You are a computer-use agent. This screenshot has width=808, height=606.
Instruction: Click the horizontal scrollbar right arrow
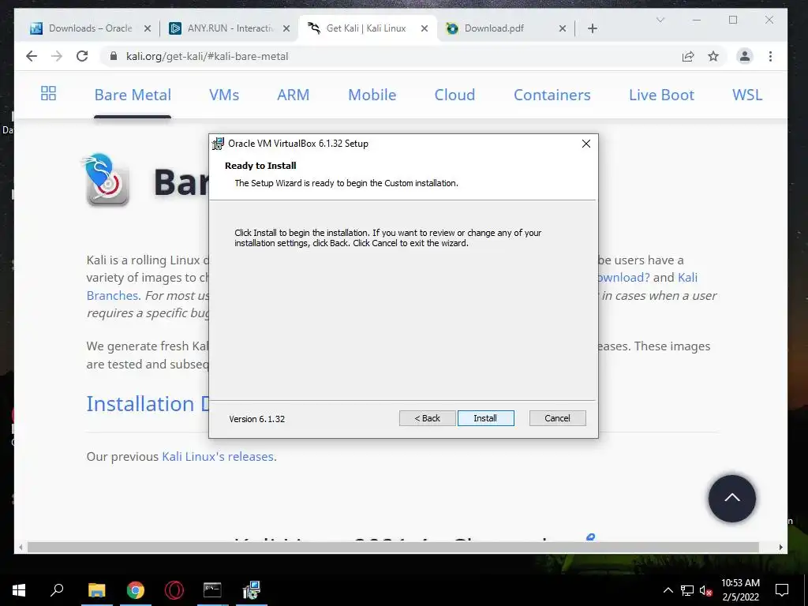tap(780, 548)
